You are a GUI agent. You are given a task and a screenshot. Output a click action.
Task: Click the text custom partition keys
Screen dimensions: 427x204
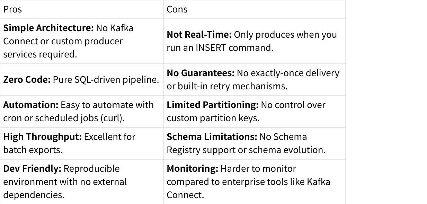[213, 118]
